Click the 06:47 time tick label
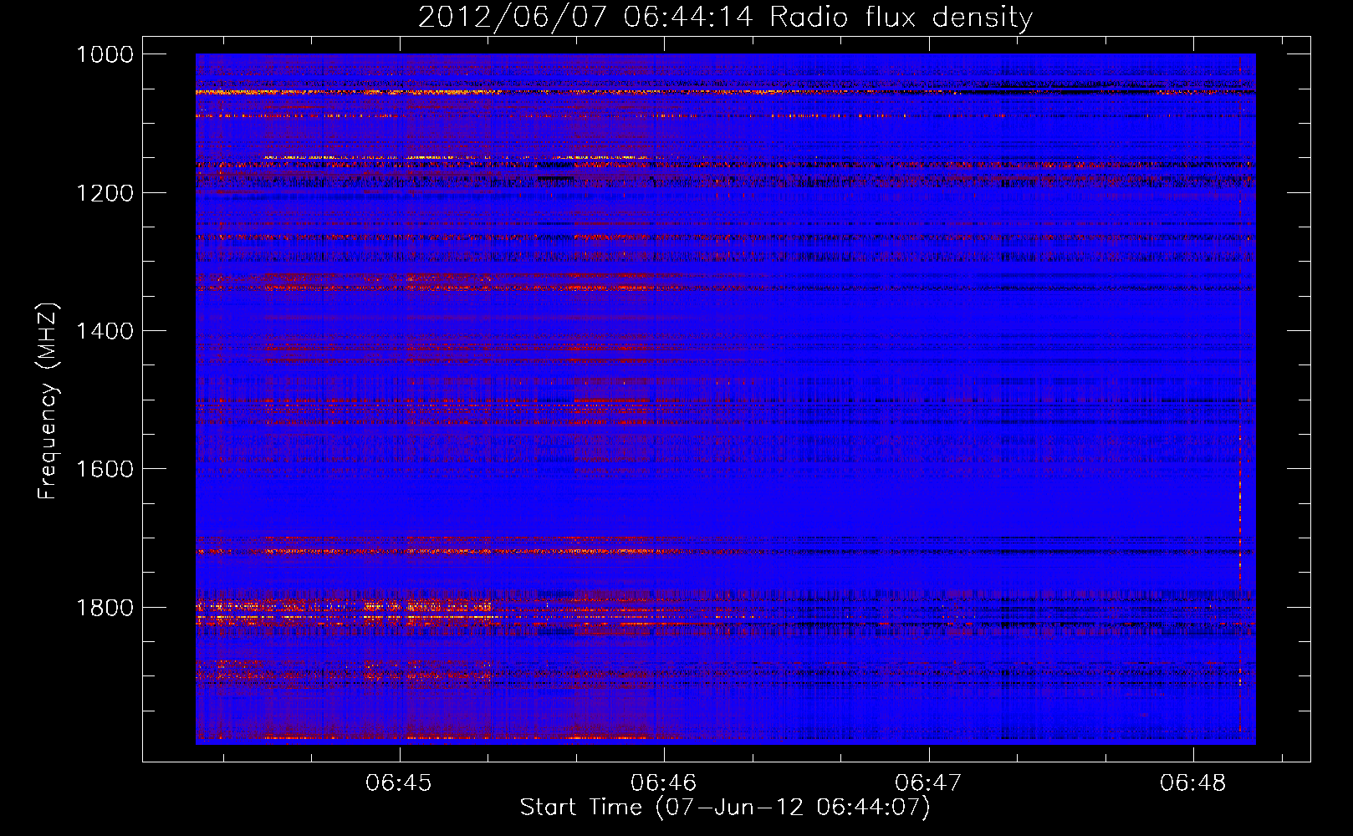Image resolution: width=1353 pixels, height=836 pixels. coord(928,783)
